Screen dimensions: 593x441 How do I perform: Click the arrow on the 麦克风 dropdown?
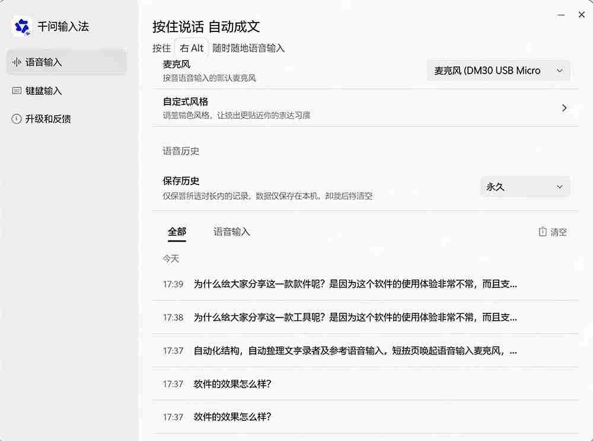(x=560, y=71)
